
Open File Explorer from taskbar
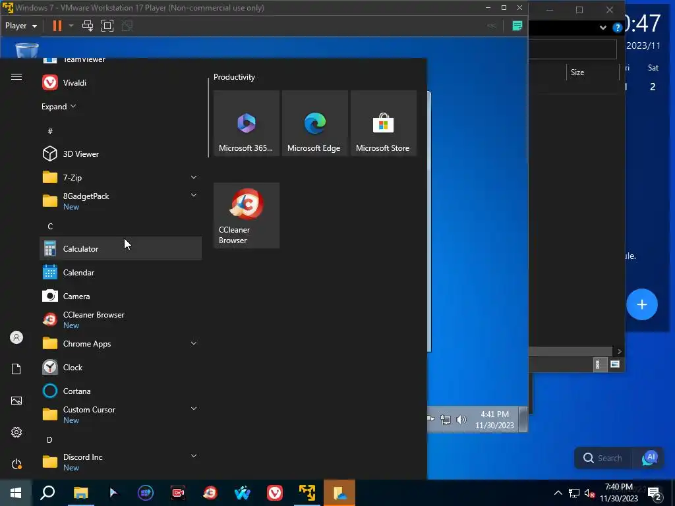(x=80, y=493)
